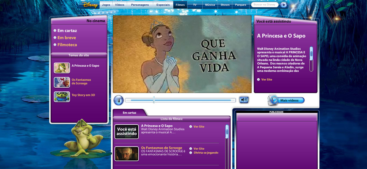Click the video player frame
Viewport: 367px width, 169px height.
pos(182,54)
